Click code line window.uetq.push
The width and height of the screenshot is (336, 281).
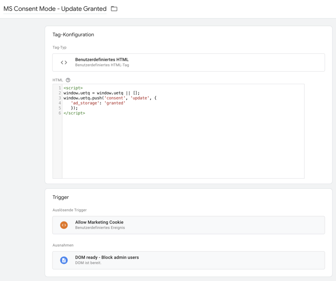tap(110, 98)
